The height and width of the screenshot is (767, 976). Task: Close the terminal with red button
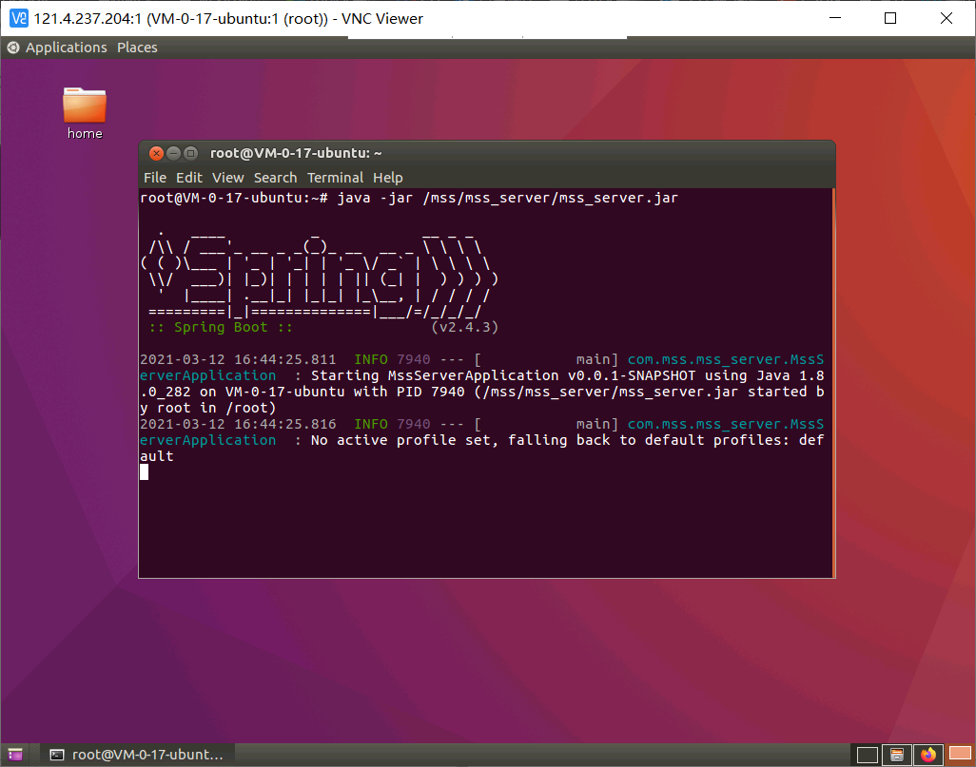click(156, 153)
